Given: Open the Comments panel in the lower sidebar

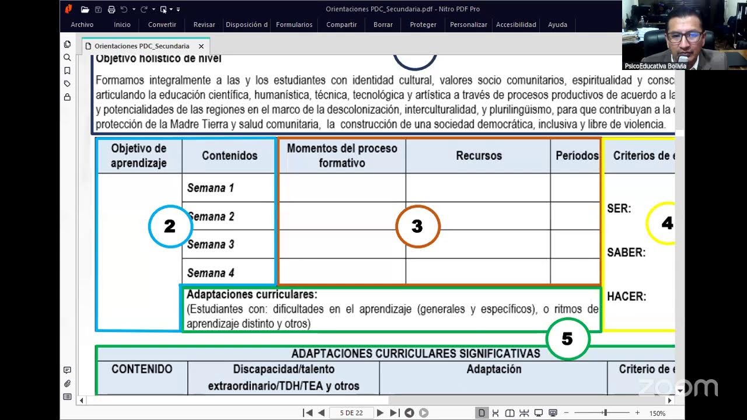Looking at the screenshot, I should [67, 370].
